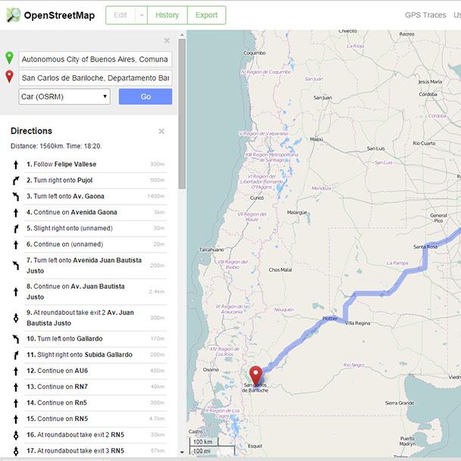Click straight arrow icon for step 8
This screenshot has height=461, width=461.
(x=16, y=292)
